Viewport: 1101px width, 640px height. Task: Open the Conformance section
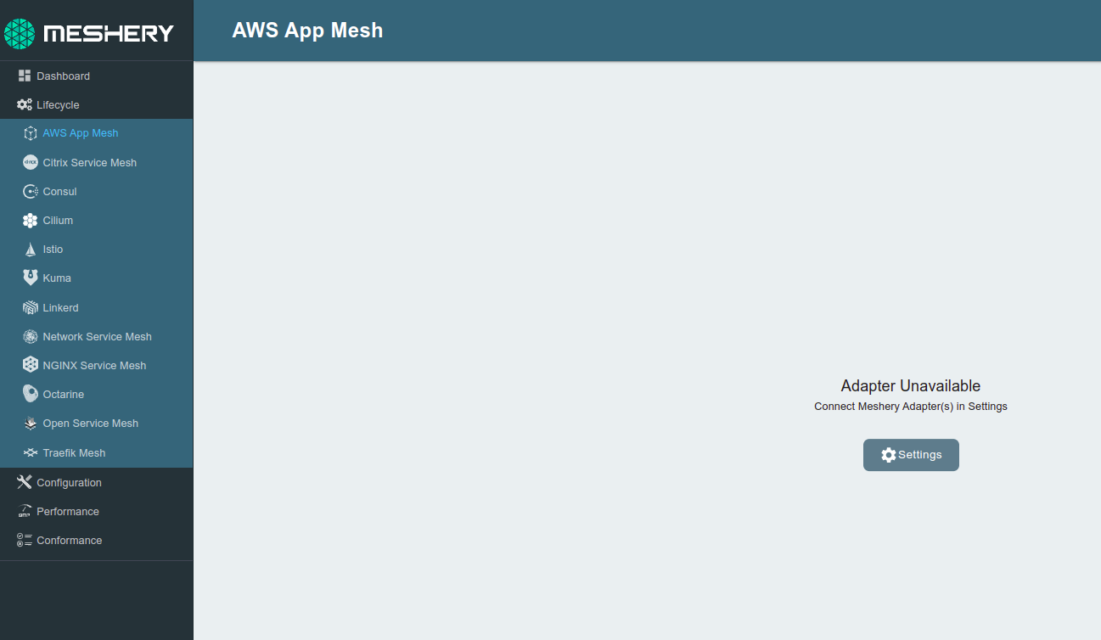[70, 540]
